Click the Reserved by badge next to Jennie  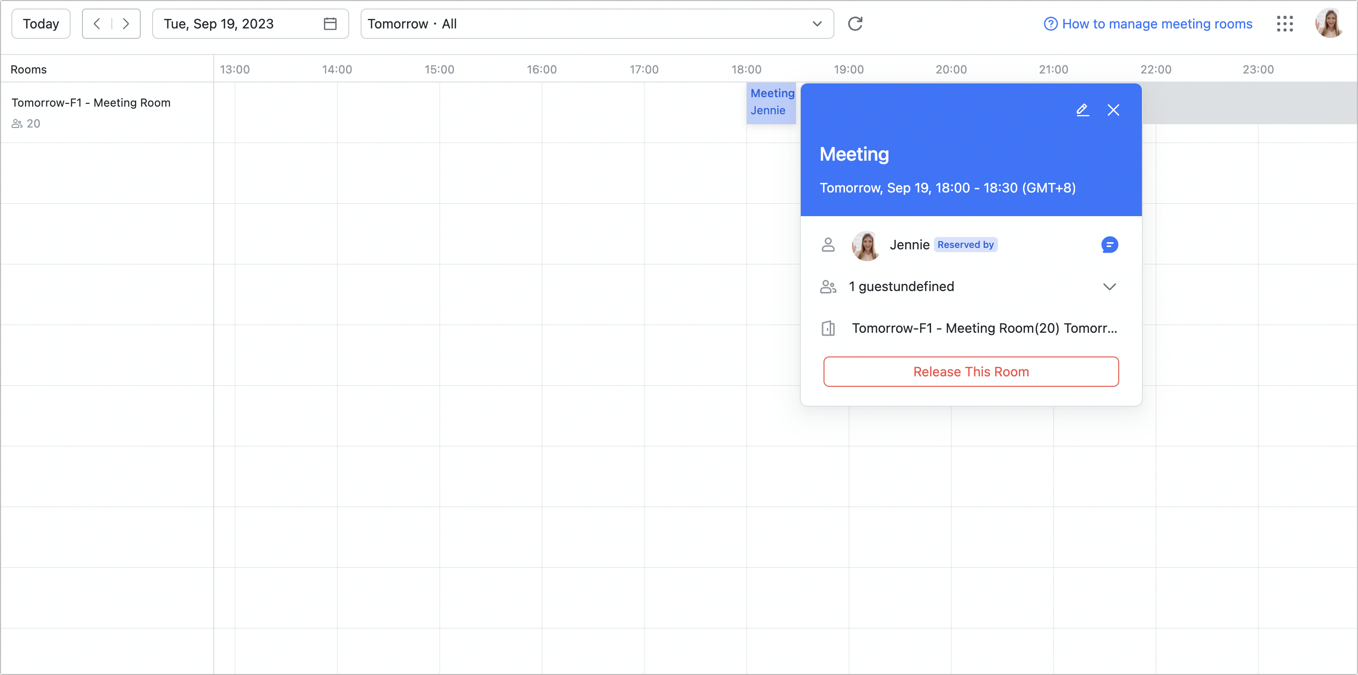965,244
